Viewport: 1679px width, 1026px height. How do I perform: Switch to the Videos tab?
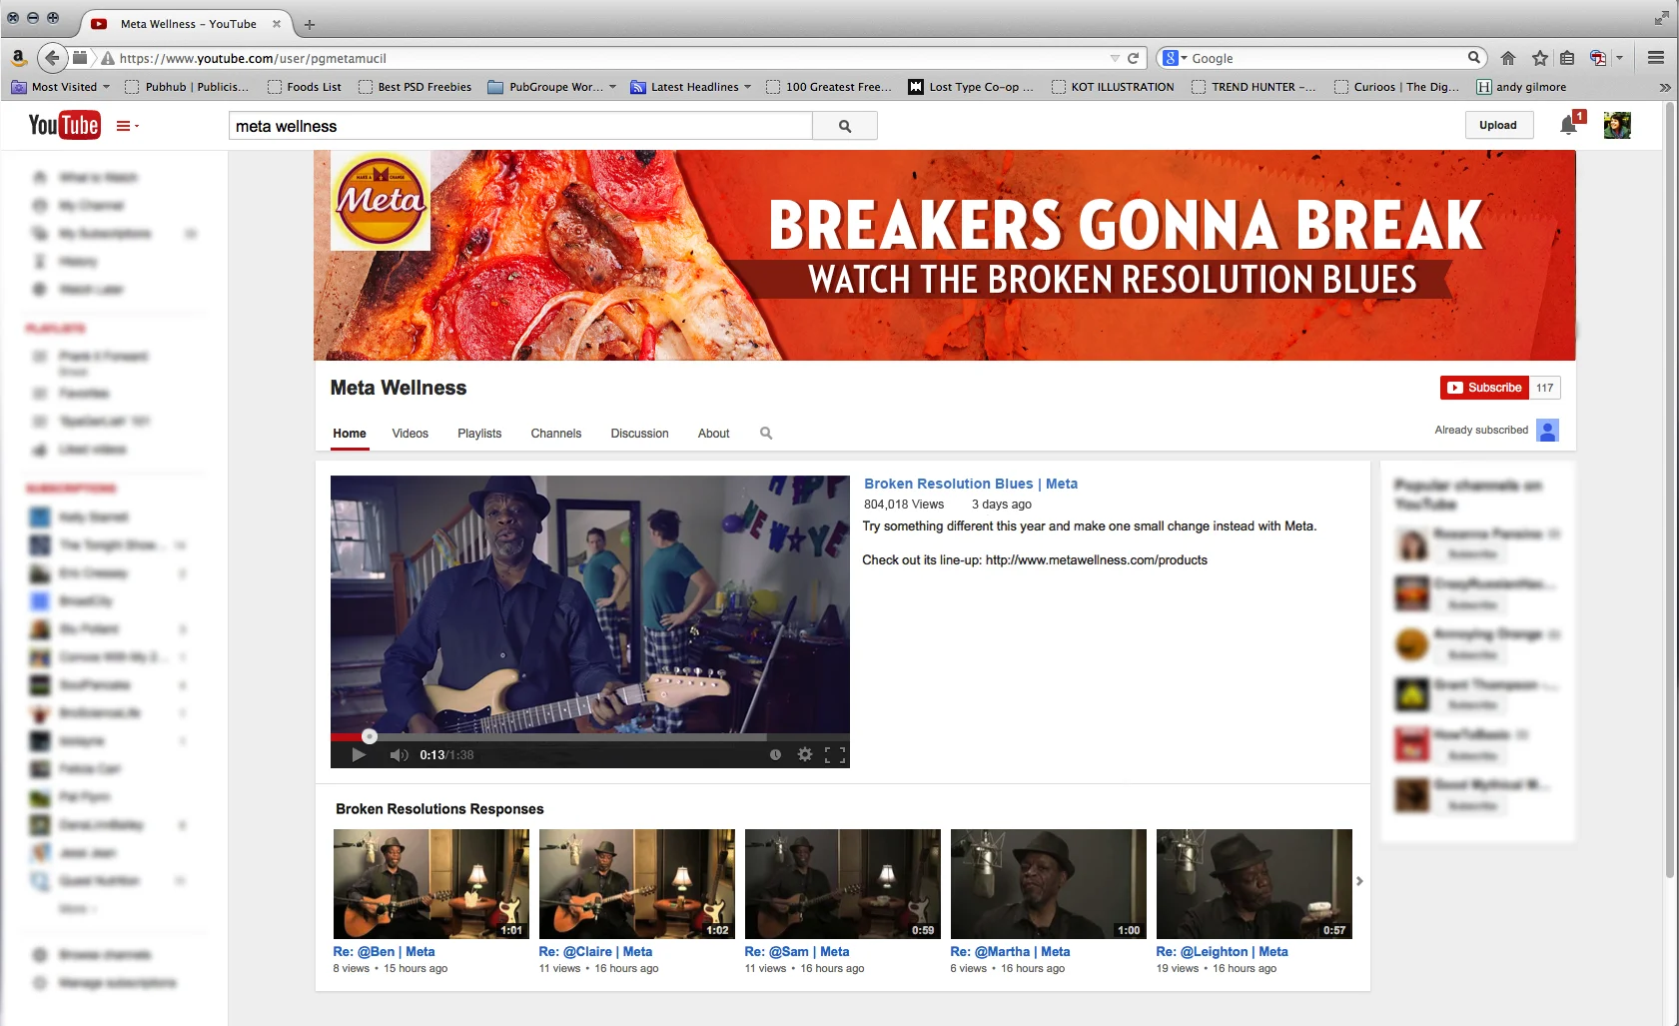[x=411, y=434]
